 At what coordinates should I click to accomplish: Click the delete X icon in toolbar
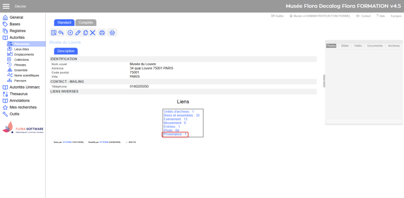click(93, 33)
